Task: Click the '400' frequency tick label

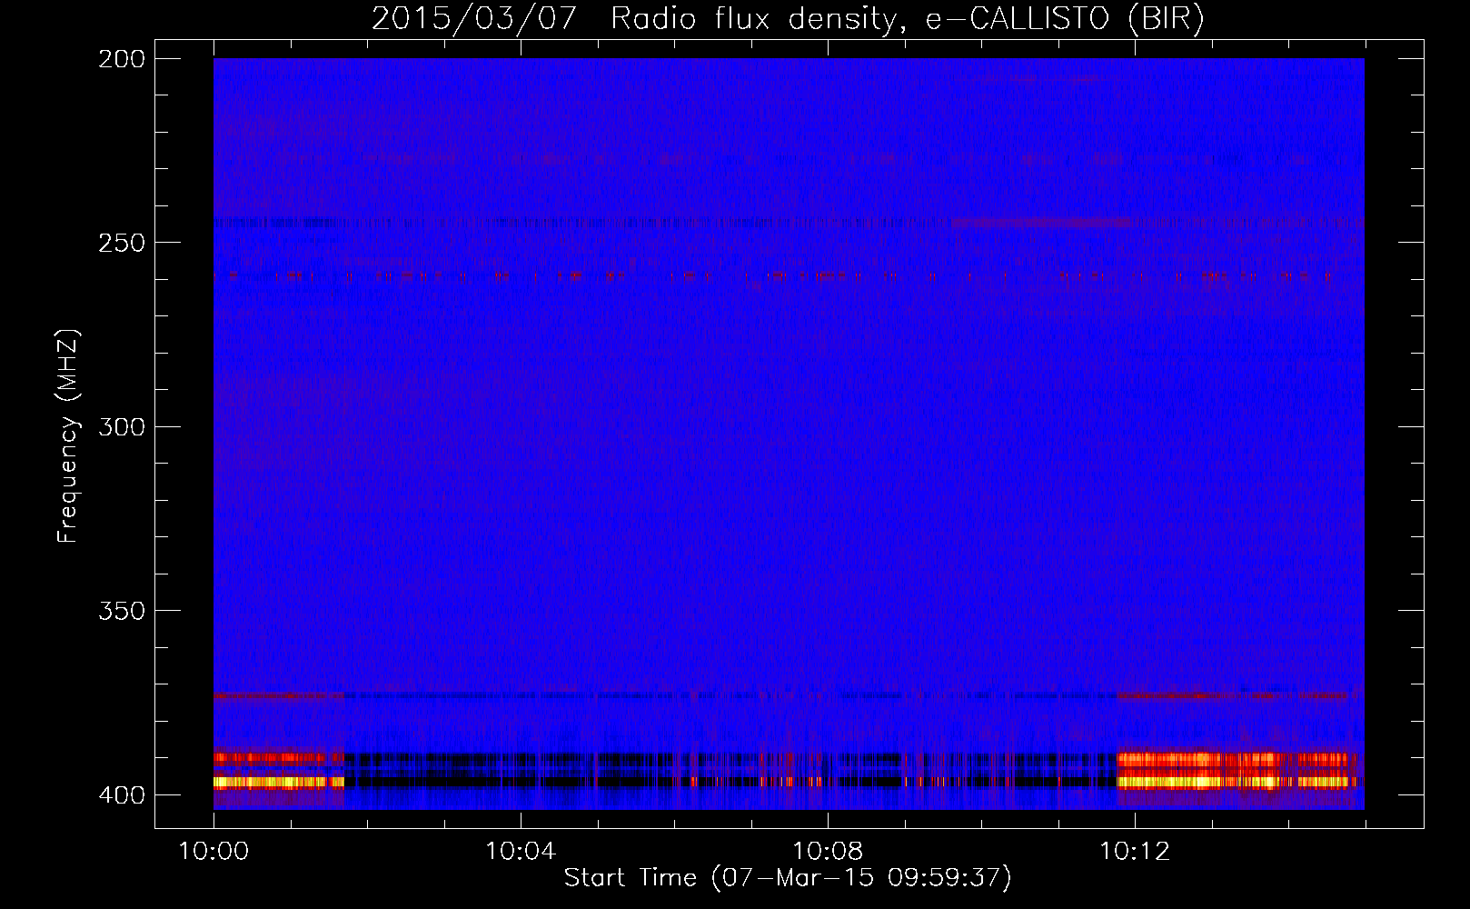Action: [122, 795]
